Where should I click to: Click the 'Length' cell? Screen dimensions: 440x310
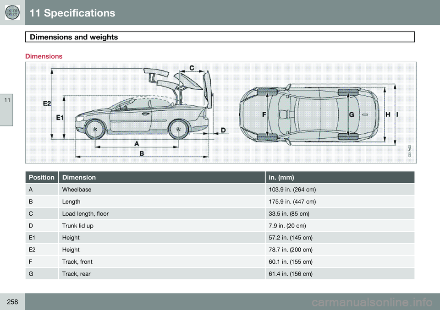click(162, 201)
